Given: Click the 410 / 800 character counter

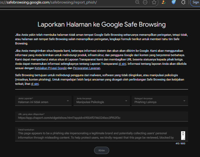Looking at the screenshot, I should 180,143.
